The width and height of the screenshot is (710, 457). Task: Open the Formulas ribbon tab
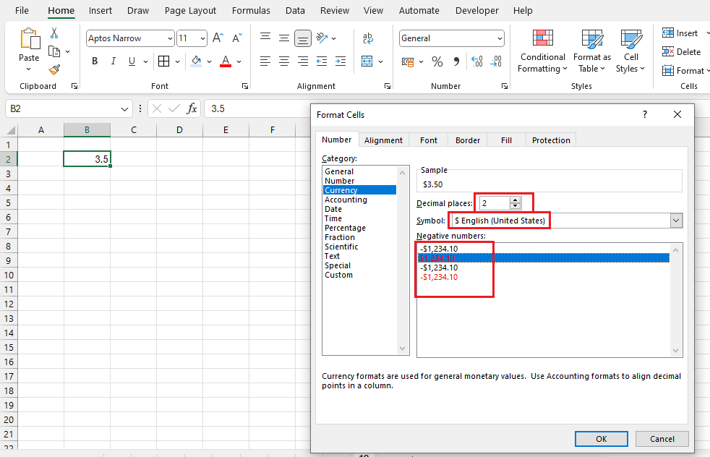251,11
